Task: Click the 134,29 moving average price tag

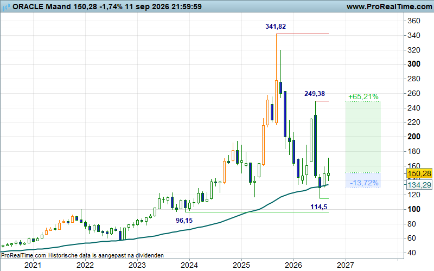Action: [419, 185]
